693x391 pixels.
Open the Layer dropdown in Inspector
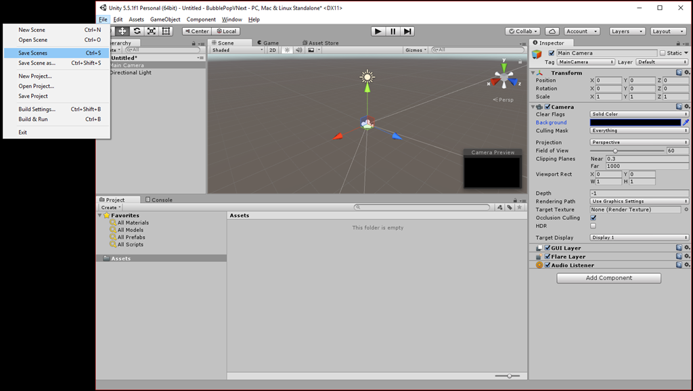pyautogui.click(x=662, y=62)
